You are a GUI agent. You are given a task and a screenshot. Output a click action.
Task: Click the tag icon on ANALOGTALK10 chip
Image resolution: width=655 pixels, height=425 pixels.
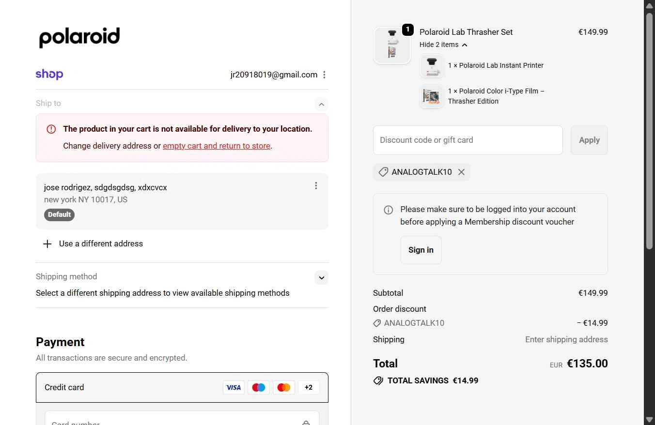click(383, 172)
